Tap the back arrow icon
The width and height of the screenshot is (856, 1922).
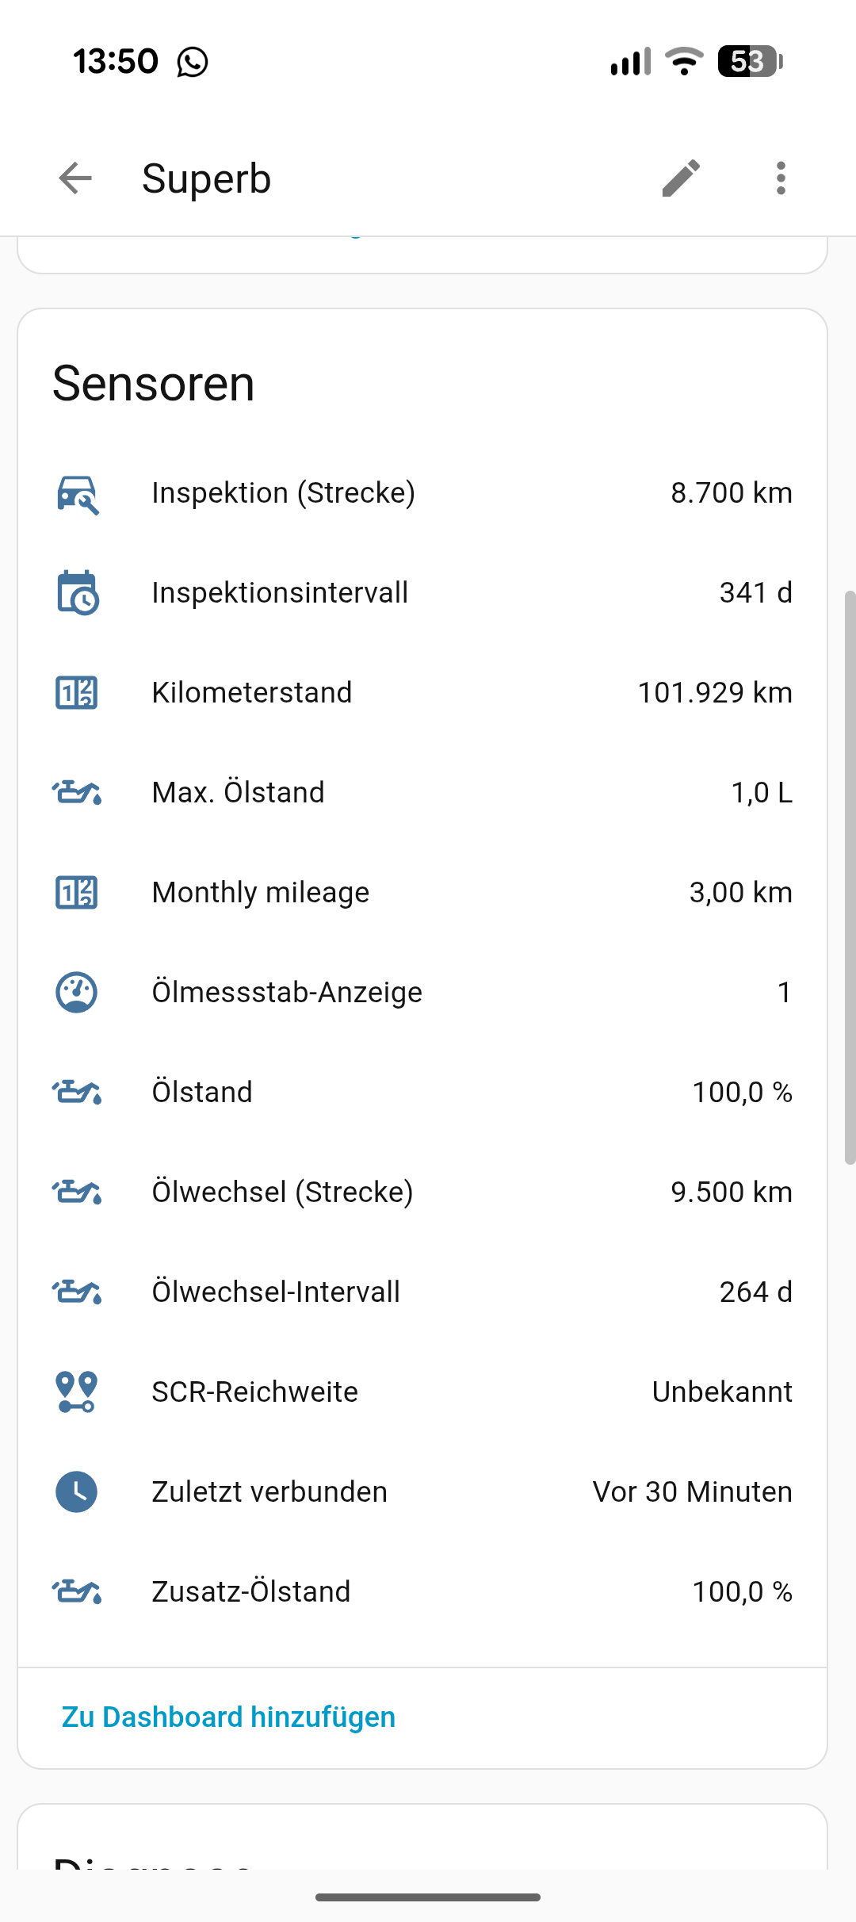click(75, 178)
